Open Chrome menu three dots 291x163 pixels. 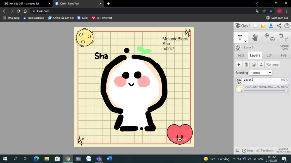coord(286,11)
